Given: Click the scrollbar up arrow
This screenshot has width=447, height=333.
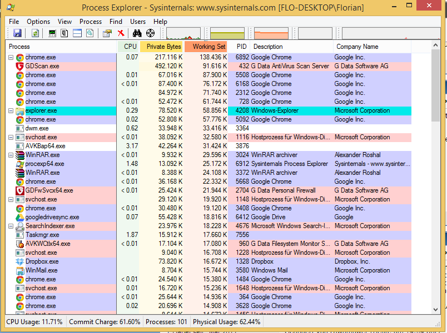Looking at the screenshot, I should pos(435,45).
